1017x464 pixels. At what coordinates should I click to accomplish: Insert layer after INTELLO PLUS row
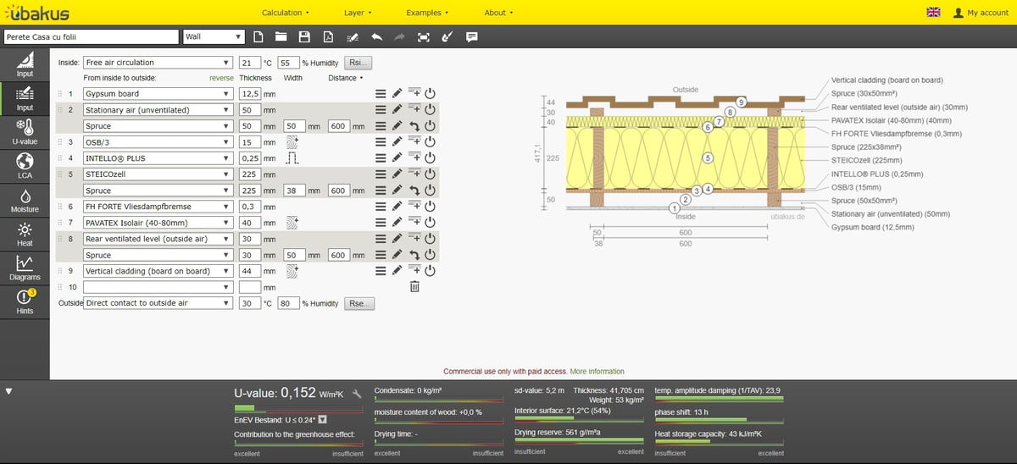414,158
